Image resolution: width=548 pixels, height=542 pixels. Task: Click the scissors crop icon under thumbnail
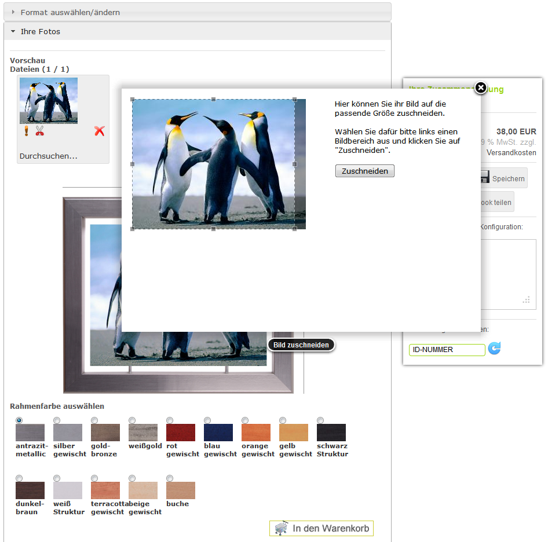39,131
